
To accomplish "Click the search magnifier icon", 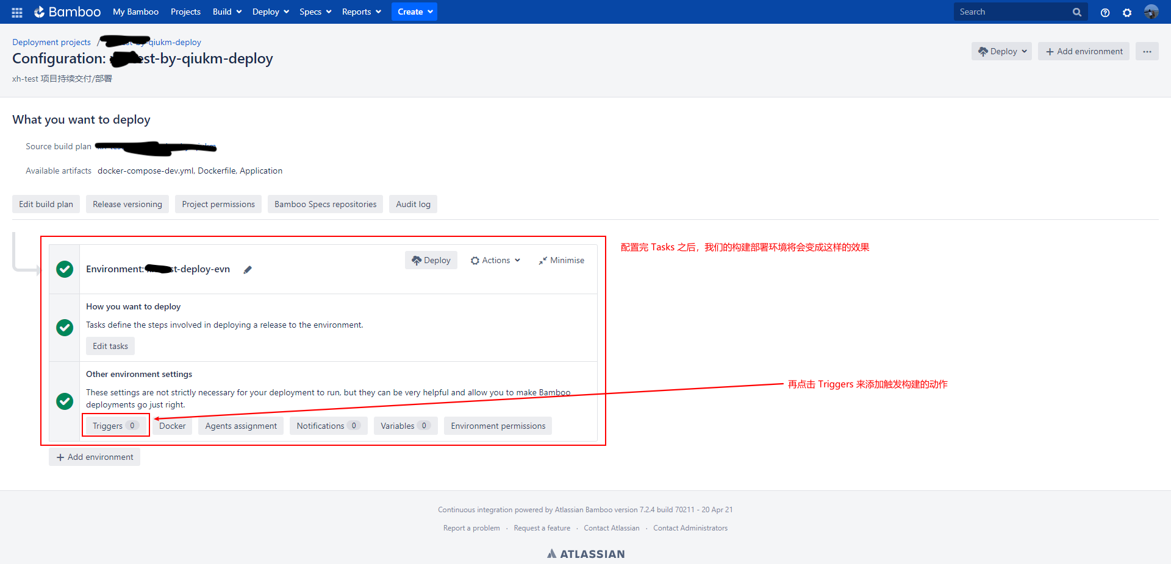I will (1077, 12).
